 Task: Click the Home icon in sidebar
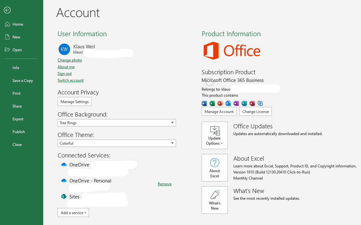point(7,24)
